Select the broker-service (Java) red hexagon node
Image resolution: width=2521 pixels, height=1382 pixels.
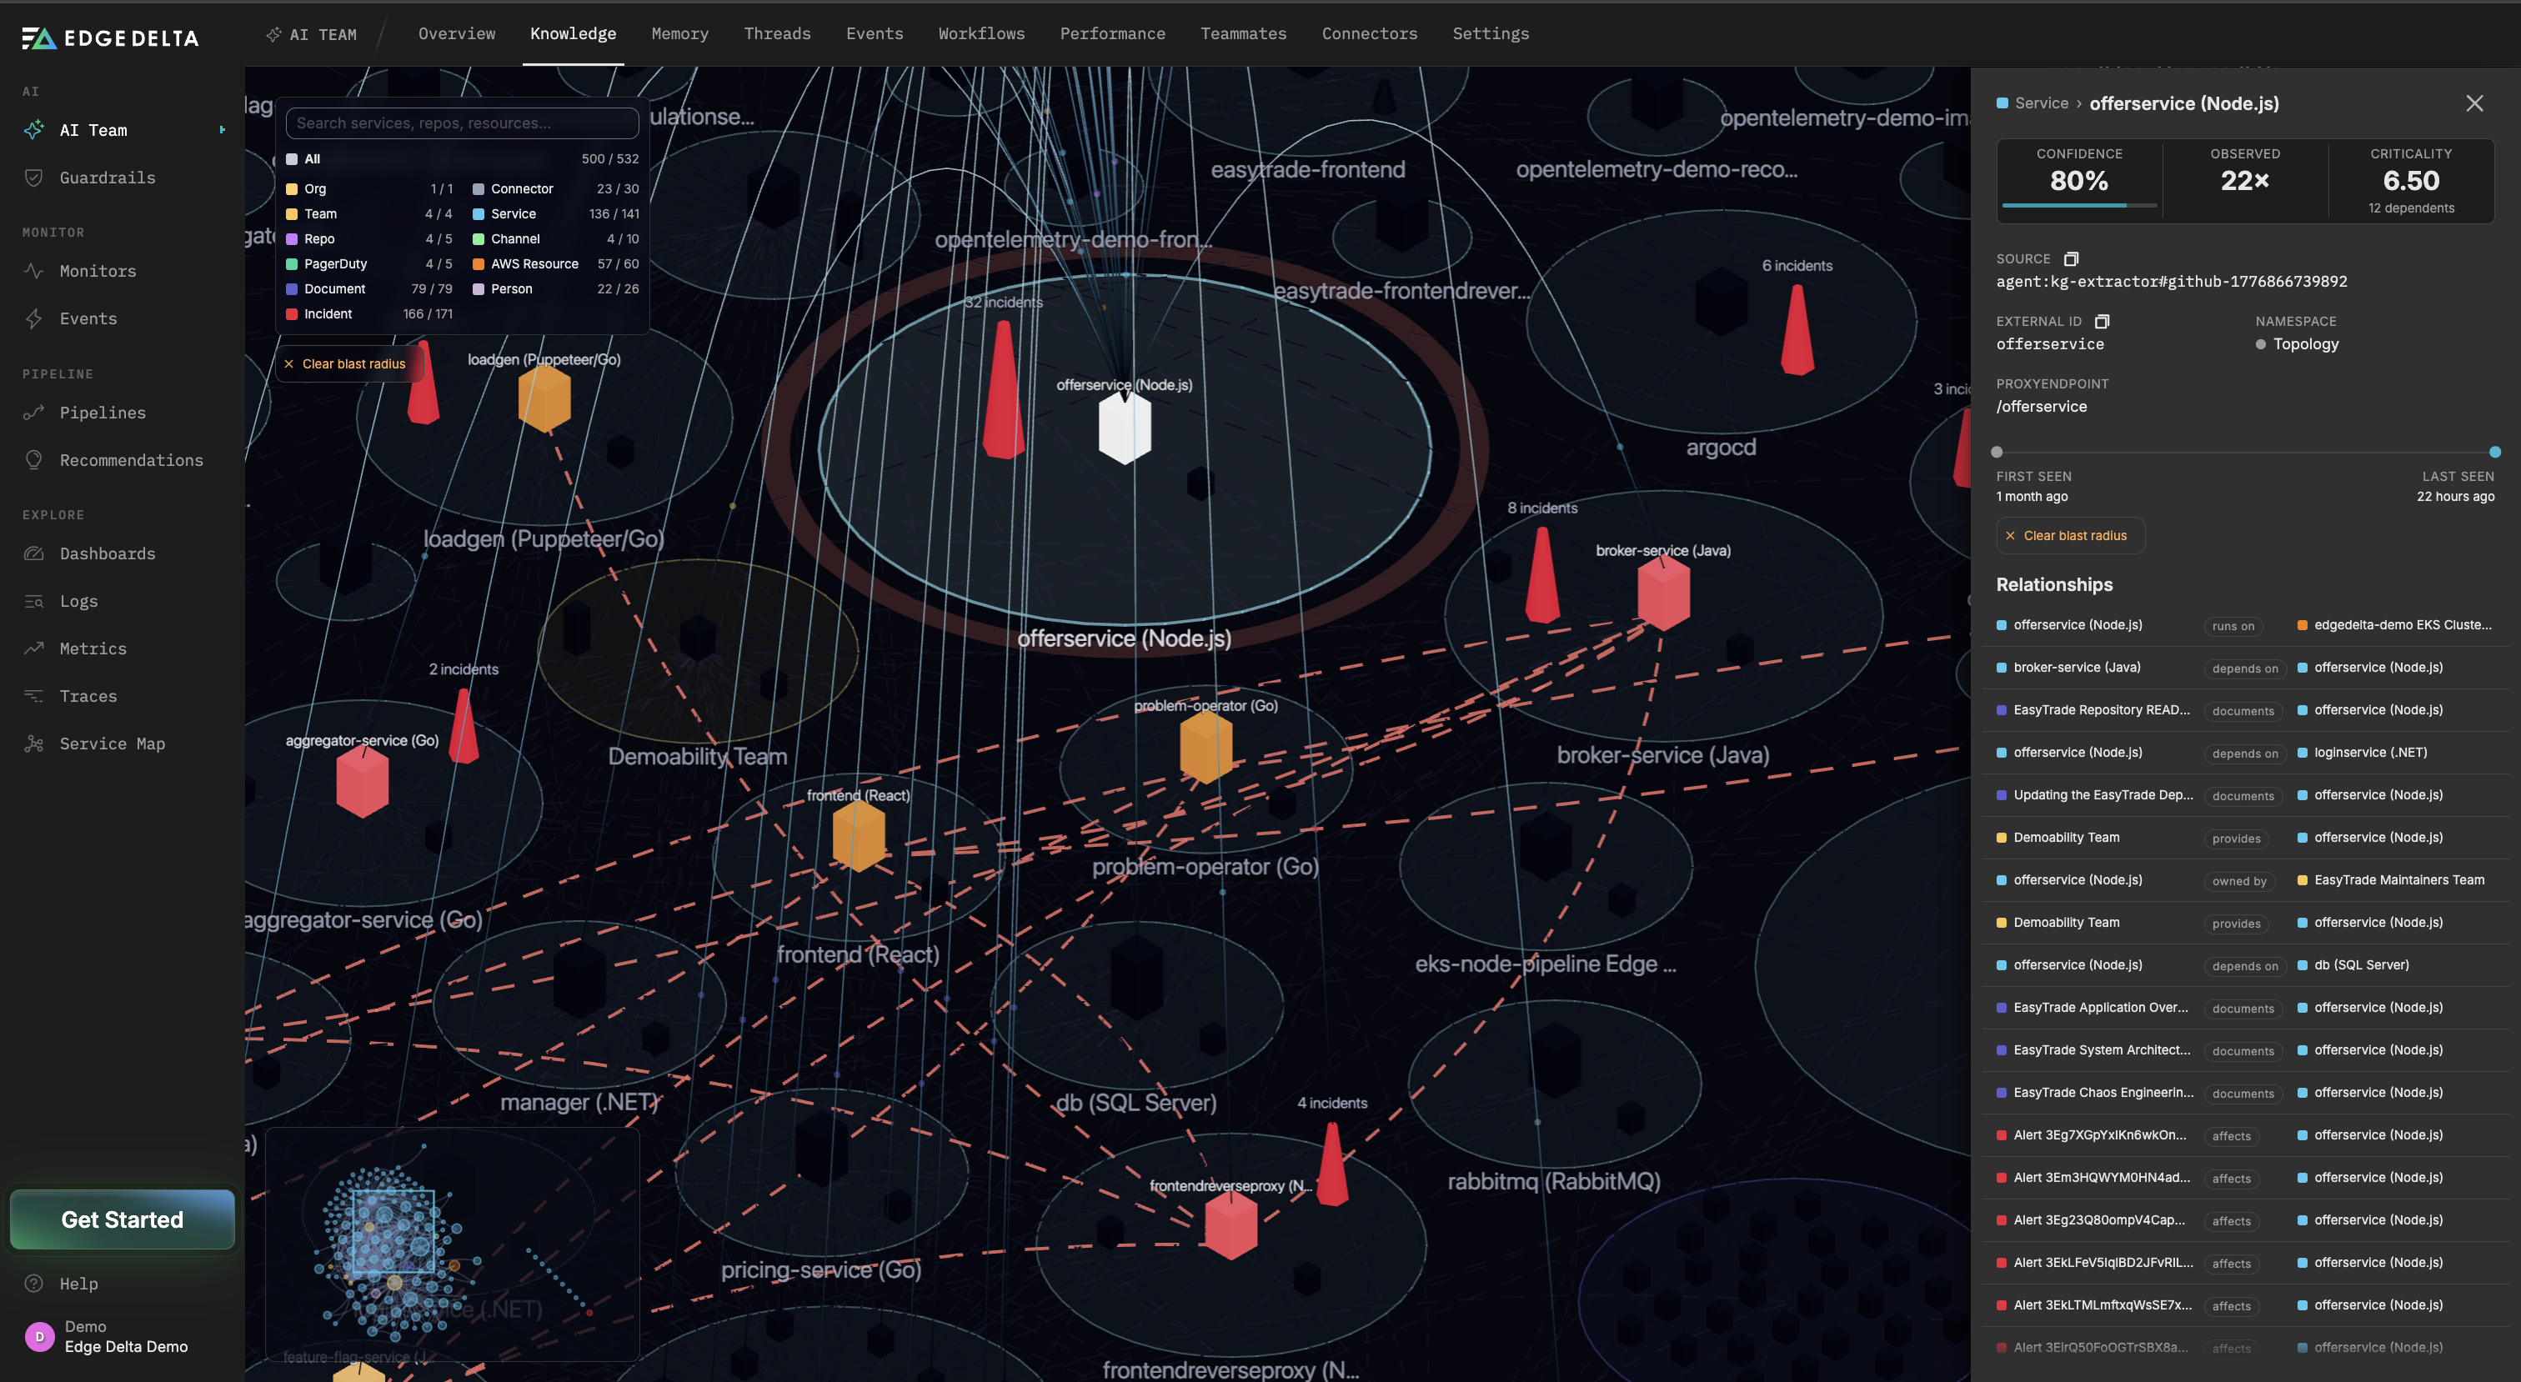1664,593
